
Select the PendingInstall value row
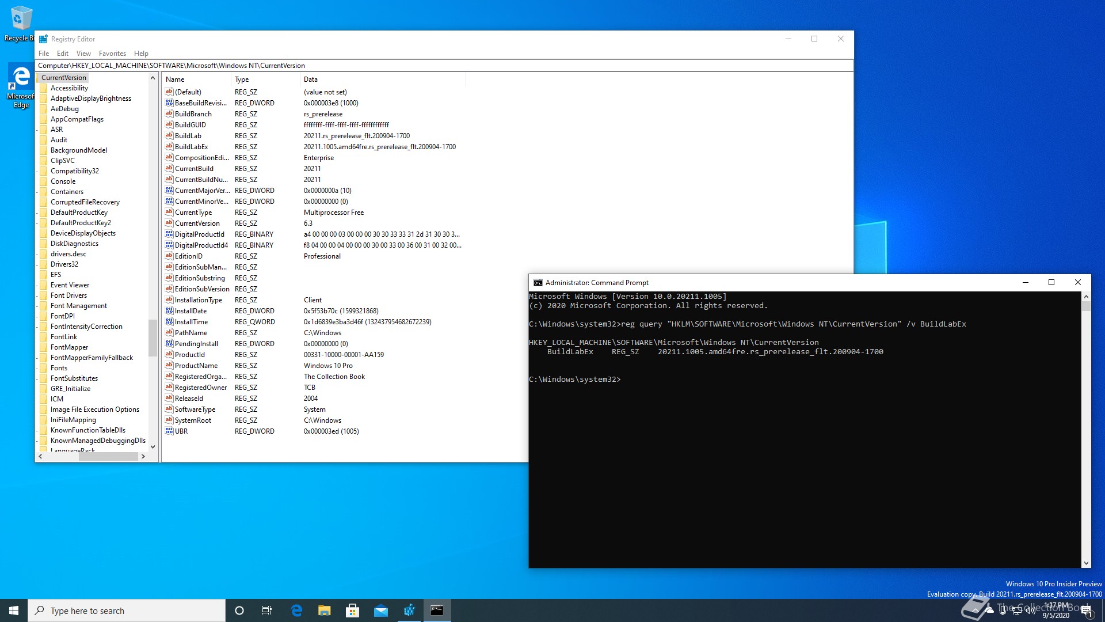point(314,344)
